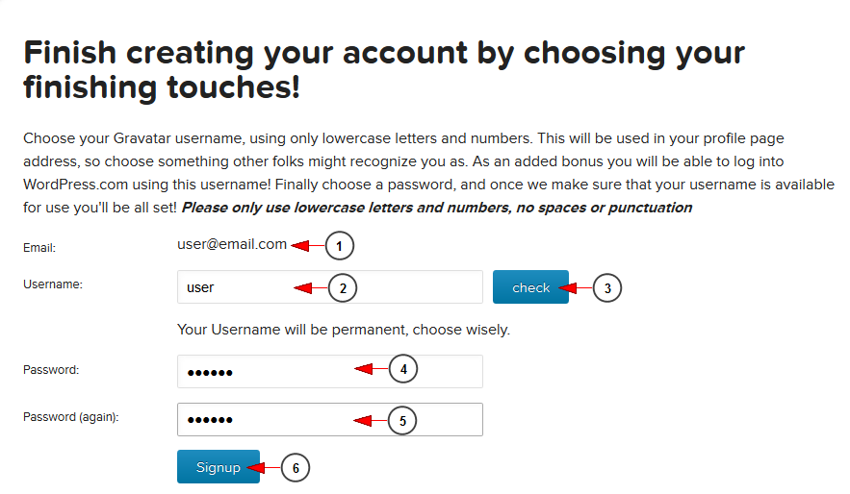850x494 pixels.
Task: Click the red arrow pointing at Signup
Action: tap(264, 467)
